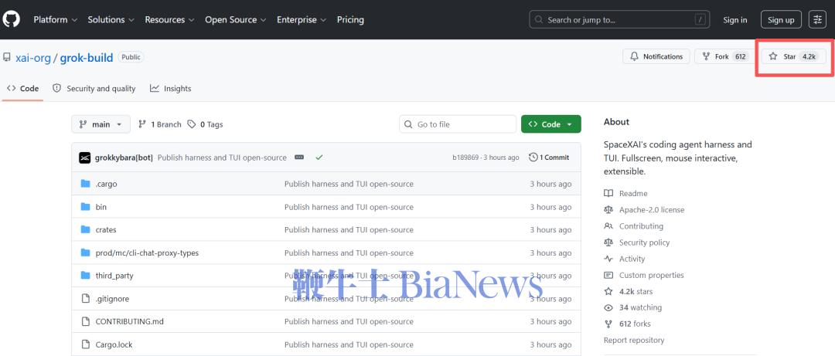Open the Solutions dropdown menu
The image size is (835, 356).
pyautogui.click(x=111, y=19)
